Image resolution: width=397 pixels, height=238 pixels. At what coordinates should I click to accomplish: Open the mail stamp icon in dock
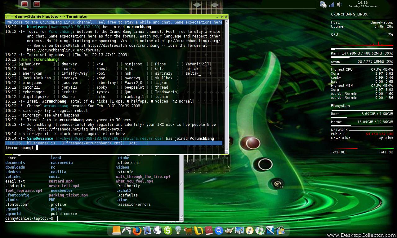(147, 230)
